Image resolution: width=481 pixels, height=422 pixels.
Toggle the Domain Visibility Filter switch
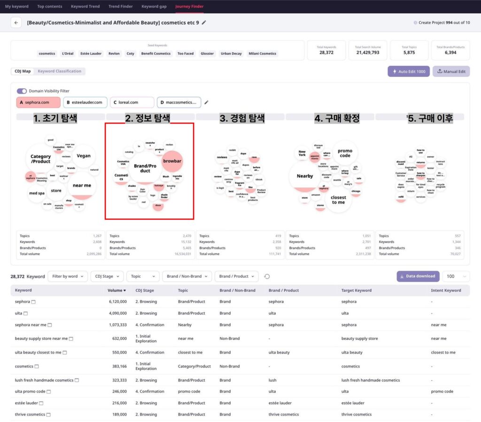tap(22, 91)
